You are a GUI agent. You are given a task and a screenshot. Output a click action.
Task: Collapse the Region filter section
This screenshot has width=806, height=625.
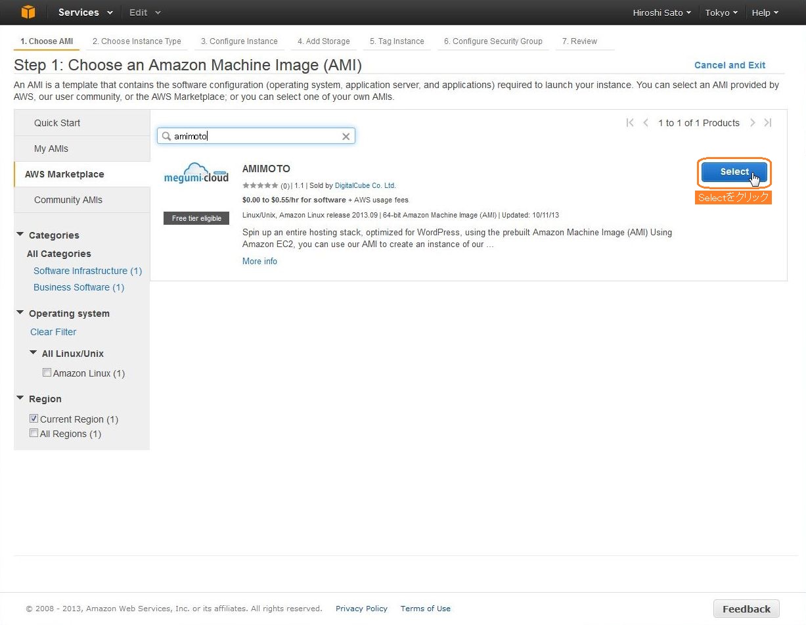tap(20, 398)
